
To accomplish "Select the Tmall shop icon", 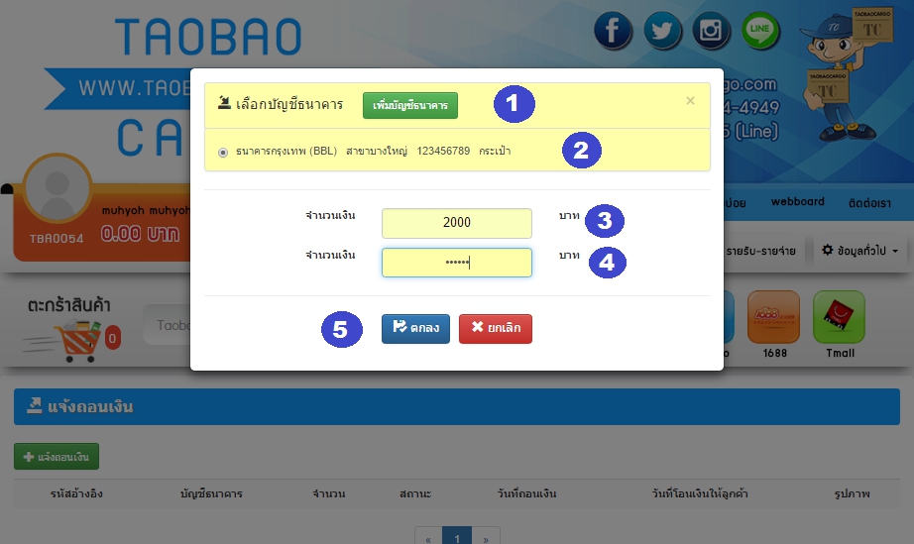I will (839, 318).
